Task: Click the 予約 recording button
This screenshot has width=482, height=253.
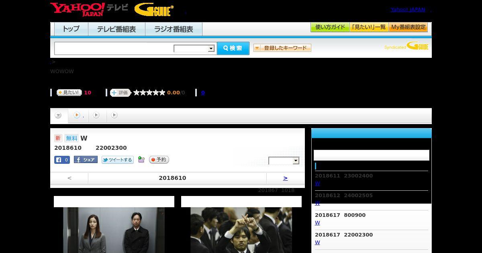Action: (159, 160)
